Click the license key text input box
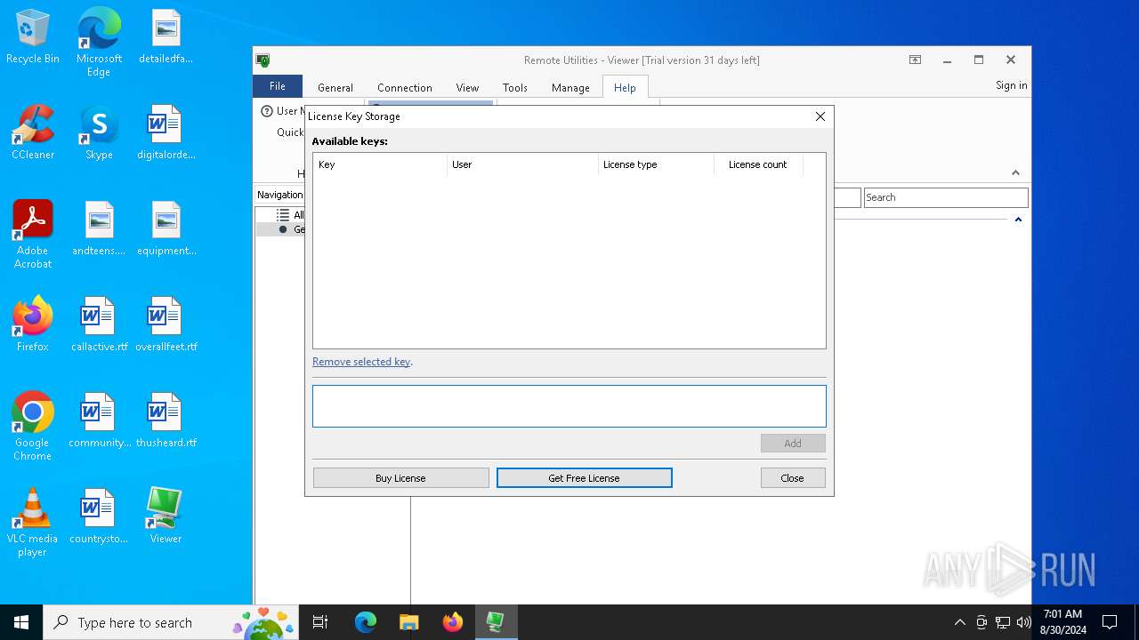 569,406
